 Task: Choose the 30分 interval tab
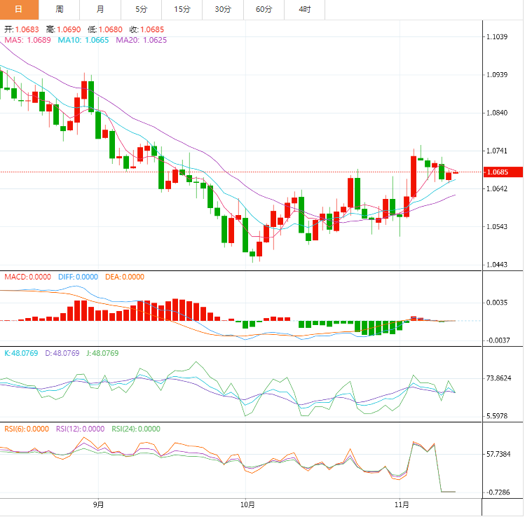[x=223, y=9]
